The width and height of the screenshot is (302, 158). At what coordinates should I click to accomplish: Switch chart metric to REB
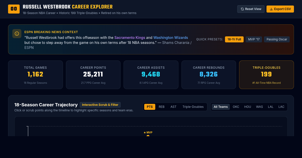click(x=162, y=107)
